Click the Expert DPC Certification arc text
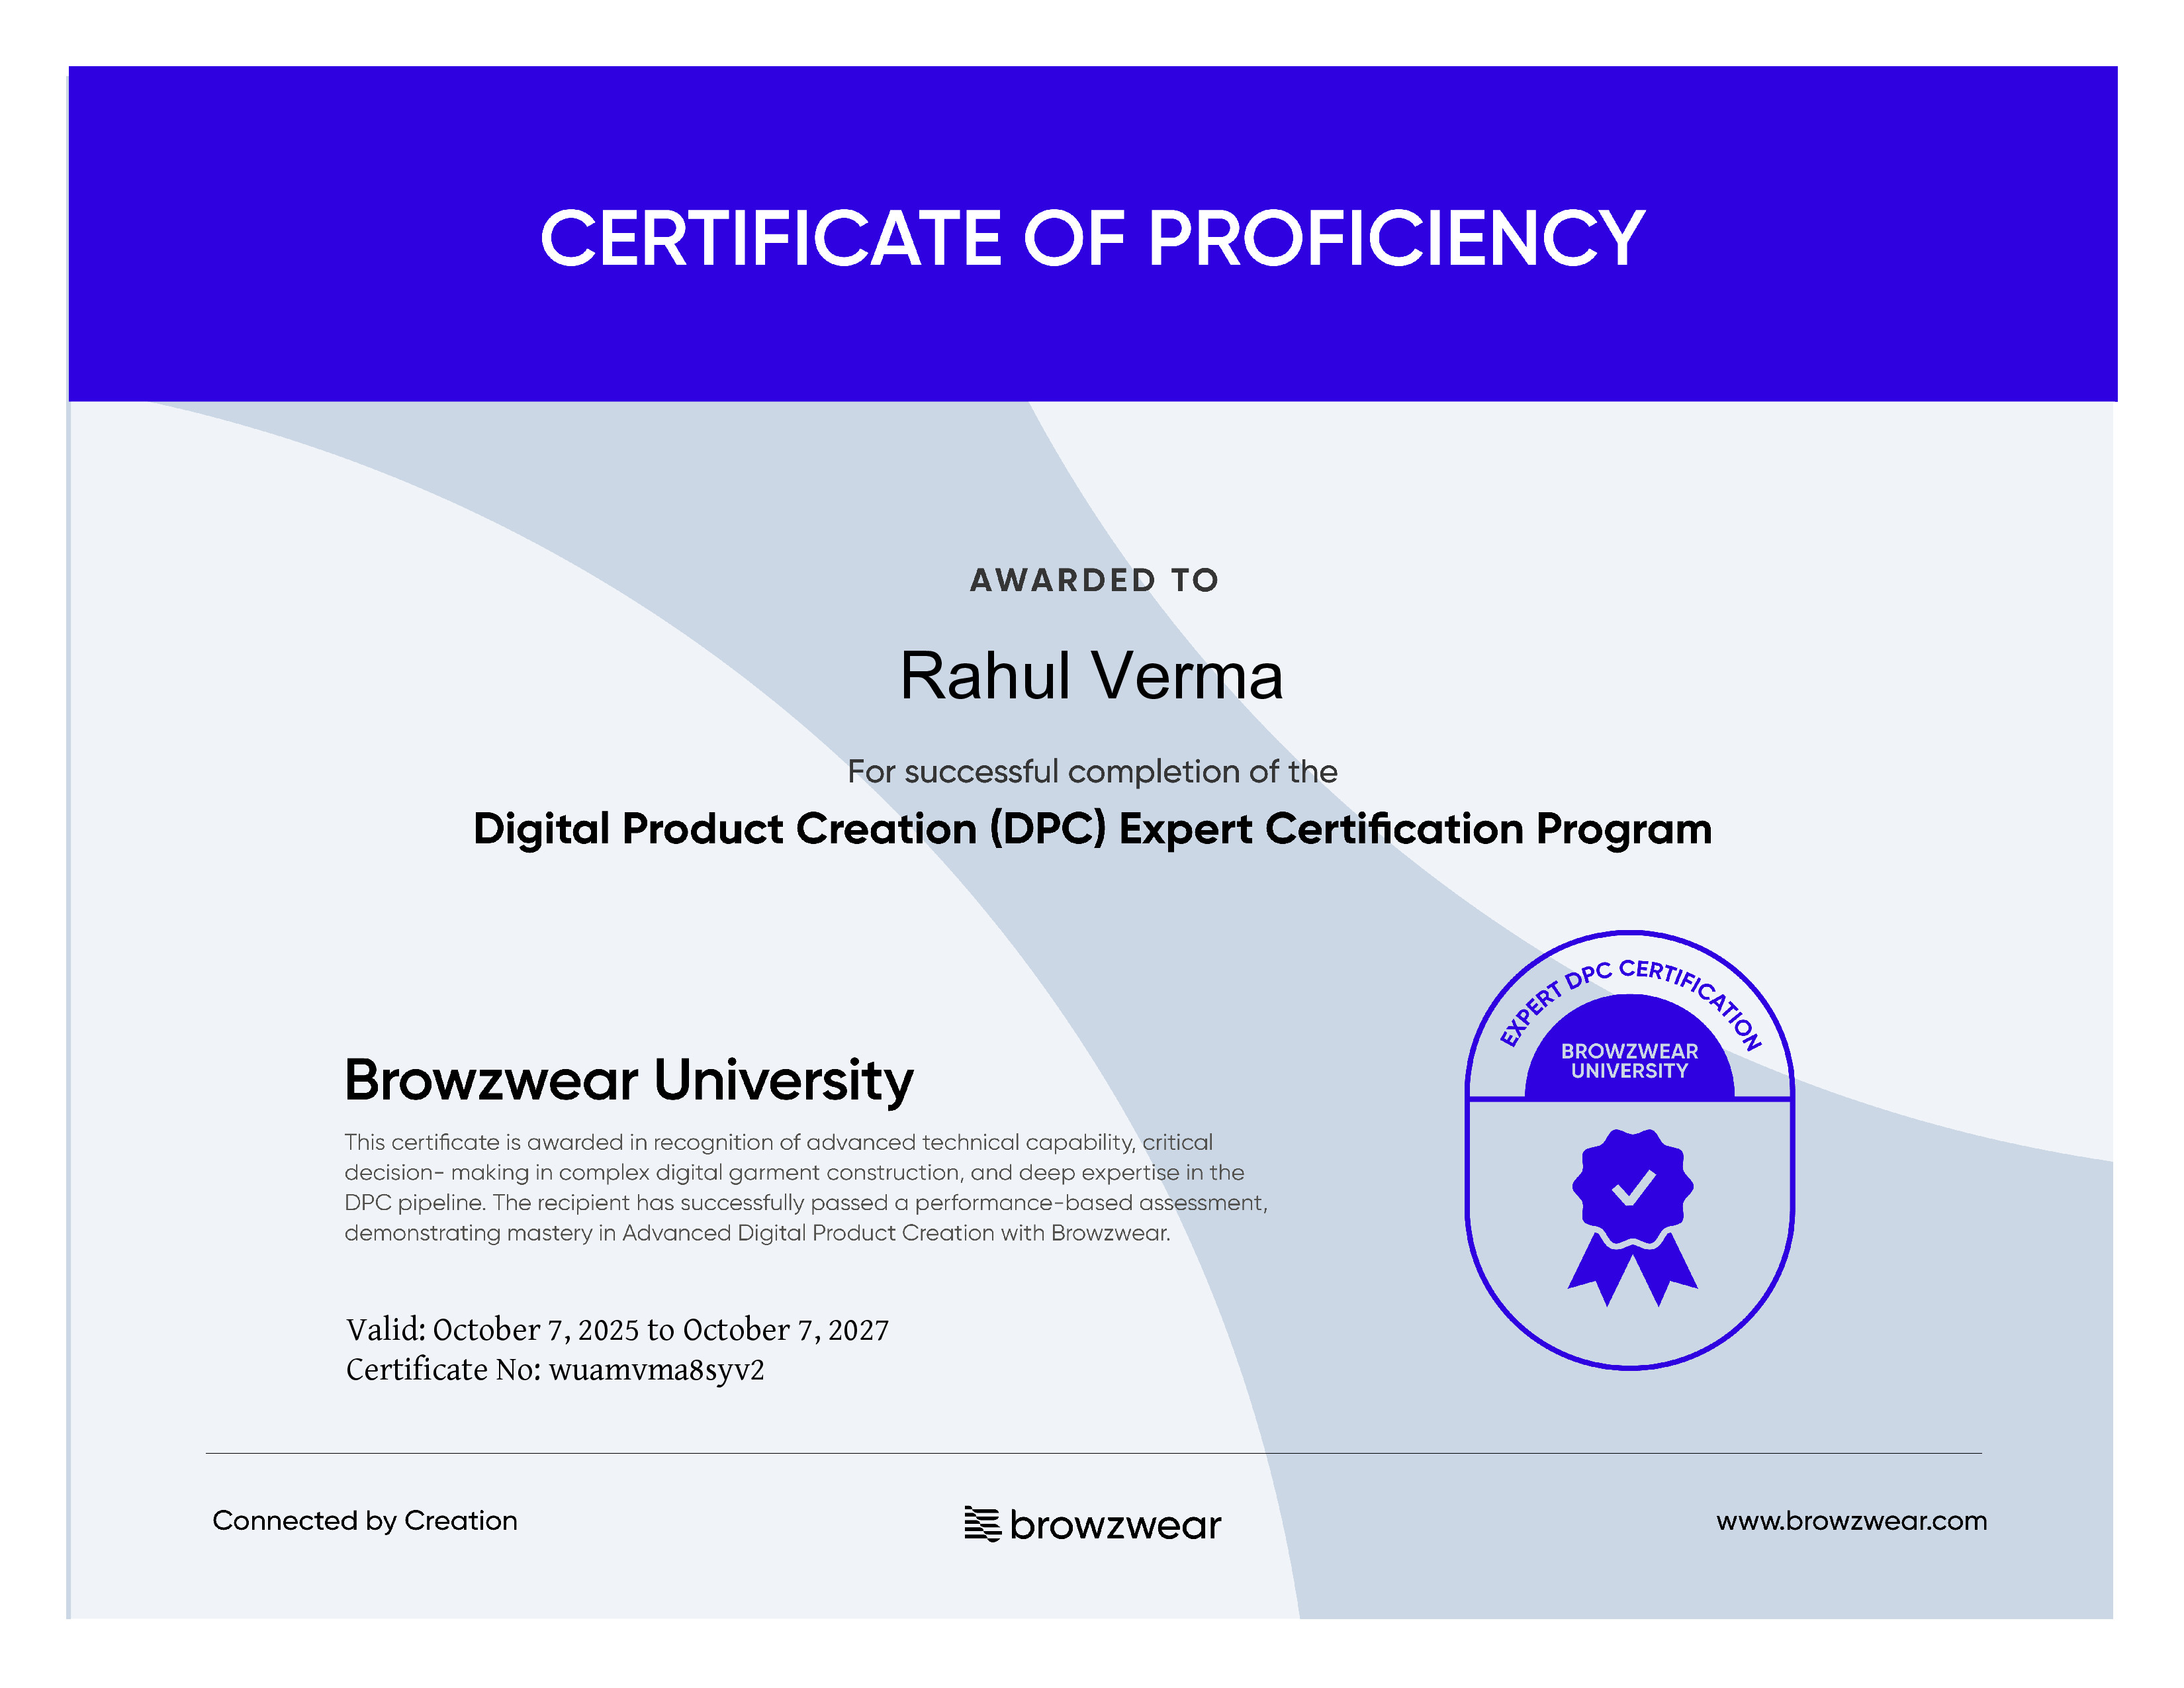Image resolution: width=2184 pixels, height=1688 pixels. (1630, 1000)
